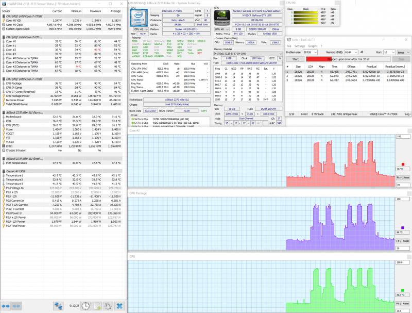Open the File menu in LinX

click(289, 46)
